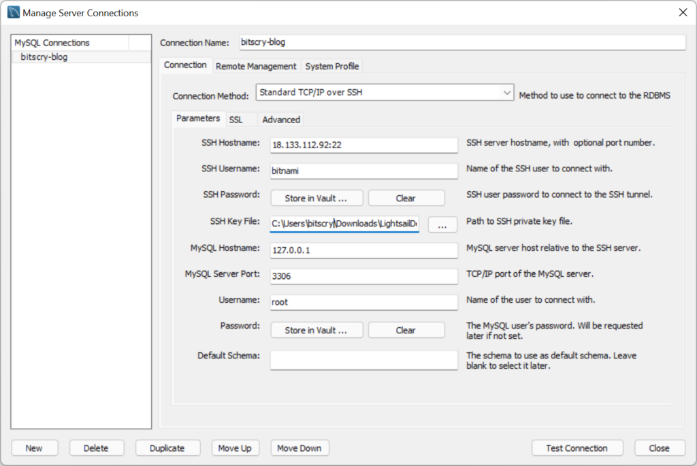Click 'Method to use to connect to the RDBMS' text
Image resolution: width=697 pixels, height=466 pixels.
tap(595, 95)
